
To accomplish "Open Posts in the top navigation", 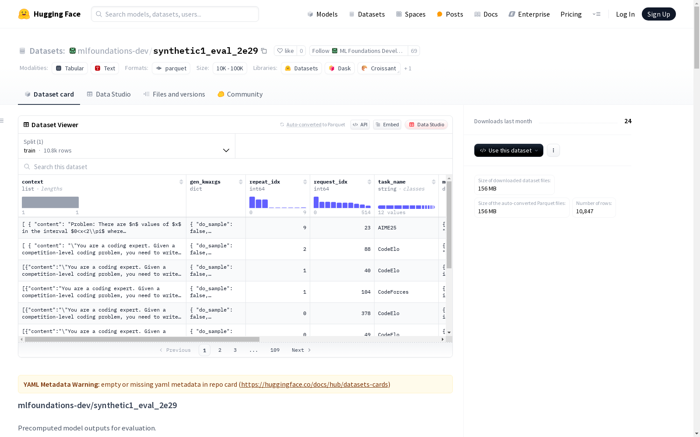I will coord(450,14).
